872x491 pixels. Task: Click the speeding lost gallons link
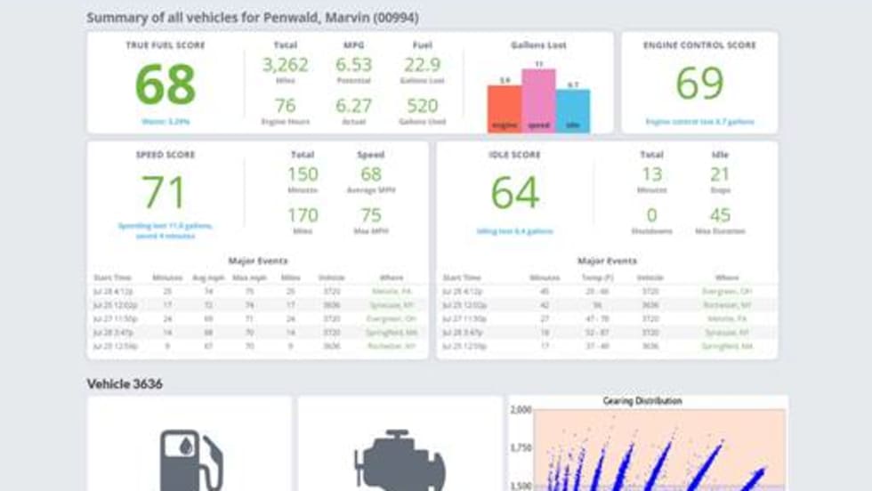coord(165,229)
